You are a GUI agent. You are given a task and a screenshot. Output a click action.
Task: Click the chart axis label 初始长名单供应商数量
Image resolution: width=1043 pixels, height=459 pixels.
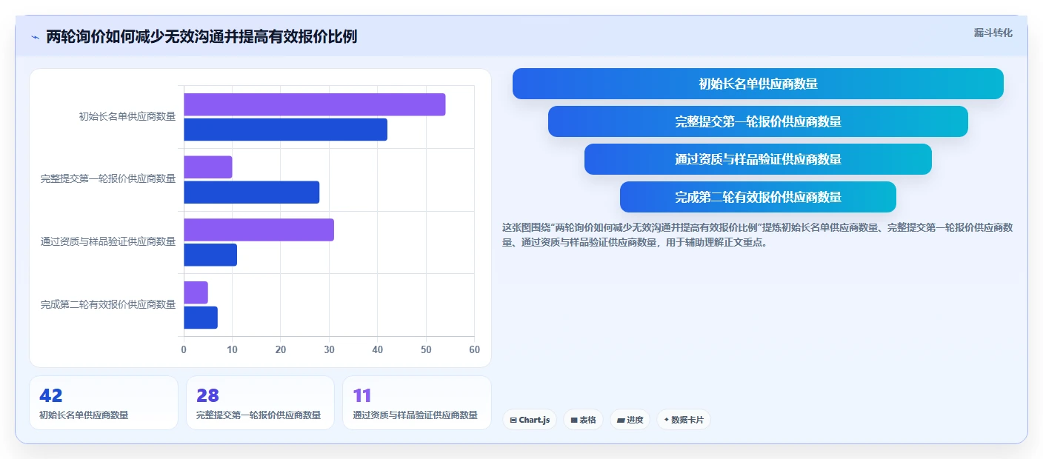pos(127,116)
